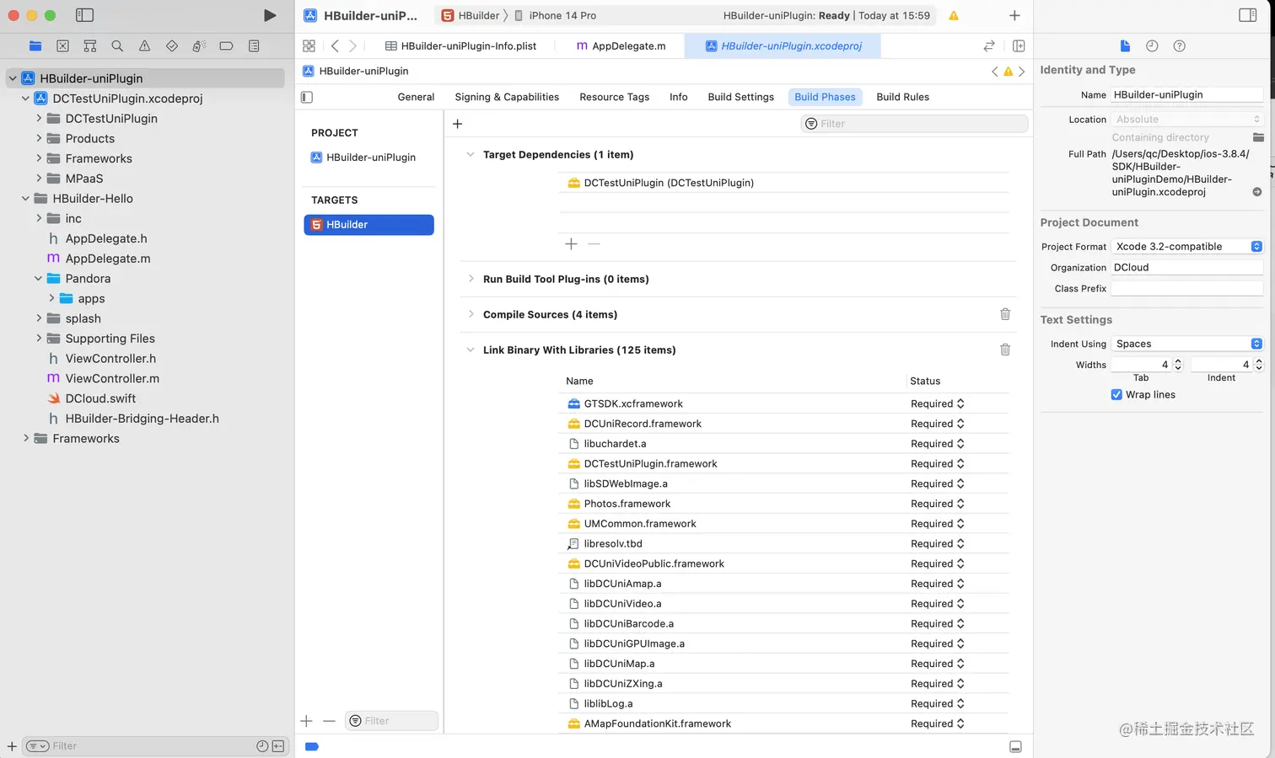
Task: Click the yellow warning indicator in the toolbar
Action: (954, 16)
